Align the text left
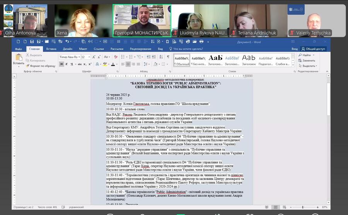 [123, 64]
